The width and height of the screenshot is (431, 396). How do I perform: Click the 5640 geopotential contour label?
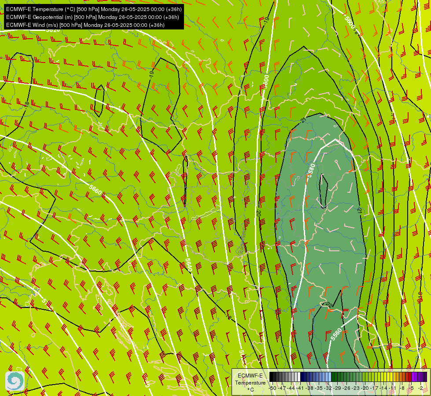click(188, 265)
